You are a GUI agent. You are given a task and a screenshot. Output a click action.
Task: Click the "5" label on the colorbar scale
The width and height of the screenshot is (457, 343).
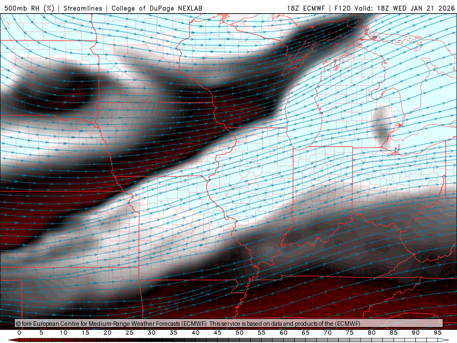tap(41, 333)
